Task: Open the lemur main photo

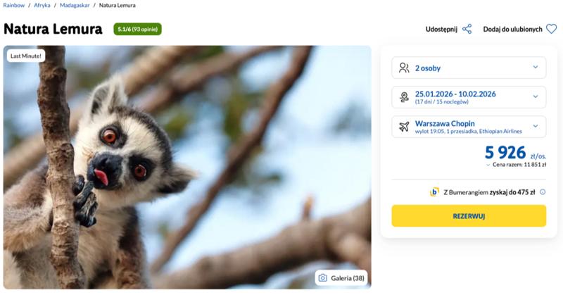Action: pos(187,168)
